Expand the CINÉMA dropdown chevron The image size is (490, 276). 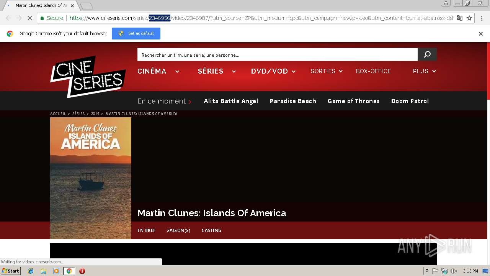tap(177, 71)
